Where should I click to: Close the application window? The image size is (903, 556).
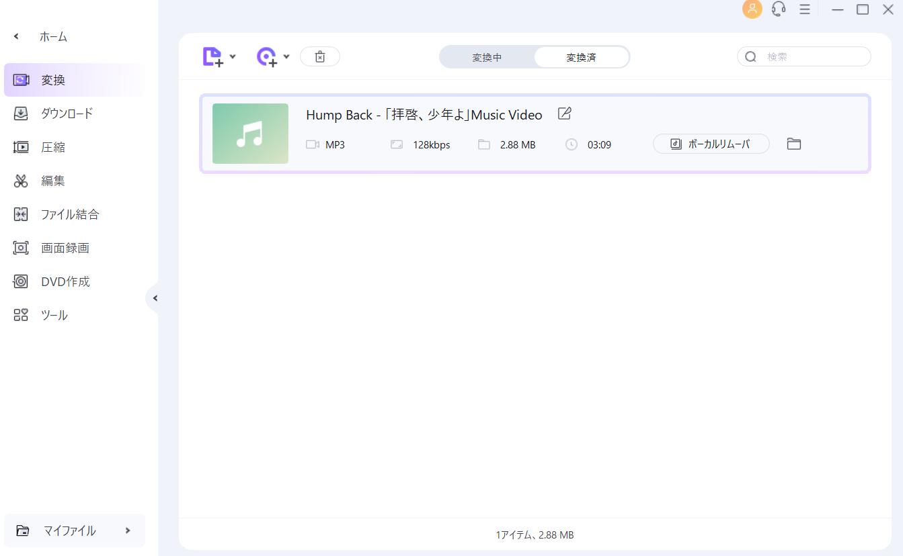888,9
